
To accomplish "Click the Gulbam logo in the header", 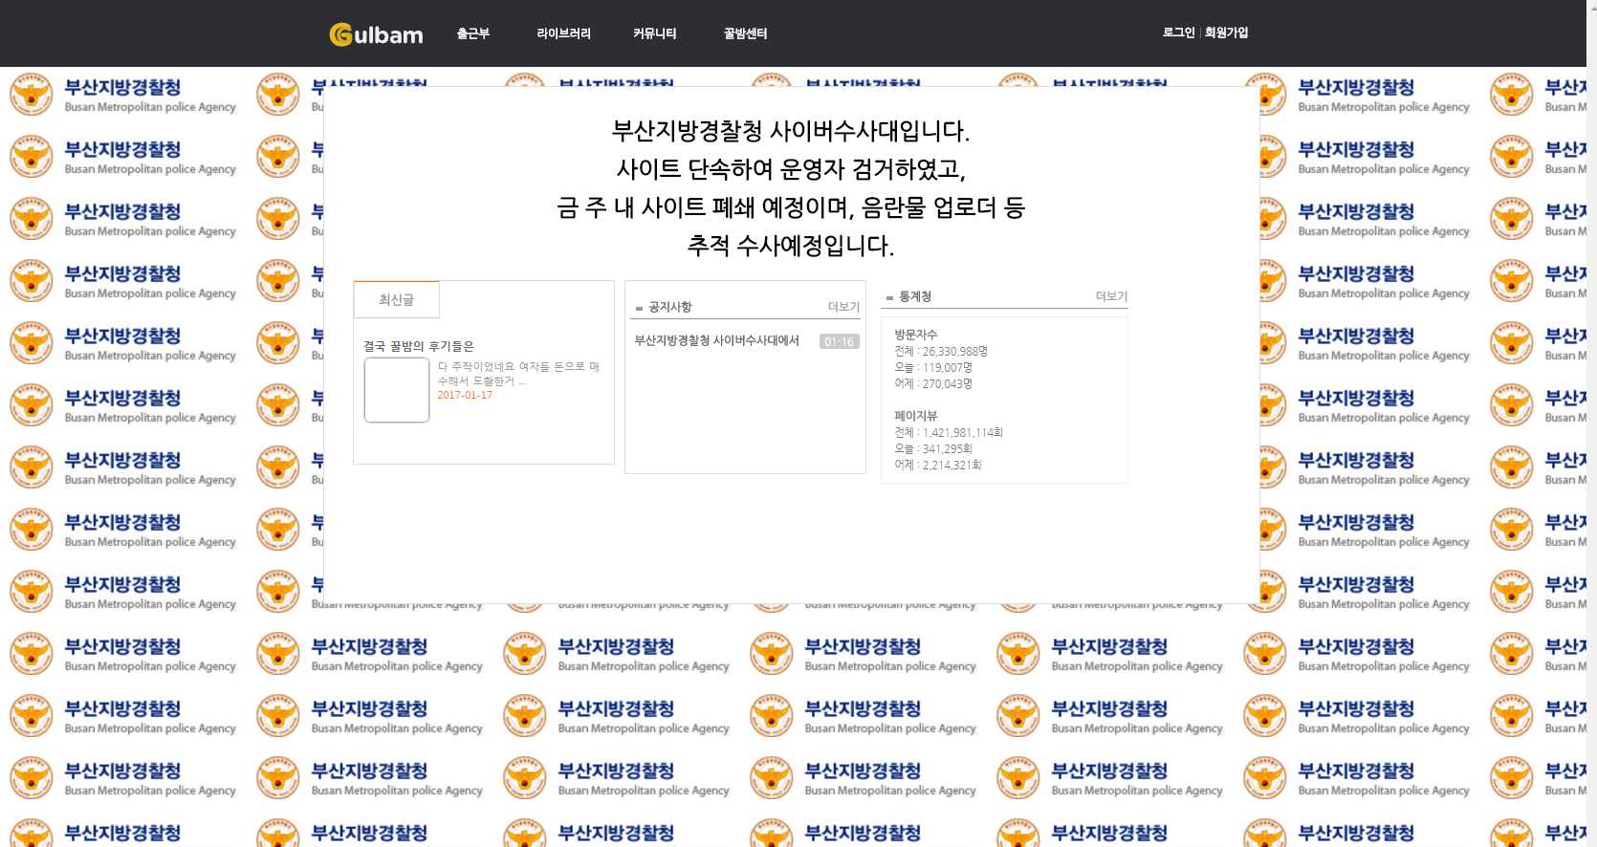I will (x=376, y=34).
